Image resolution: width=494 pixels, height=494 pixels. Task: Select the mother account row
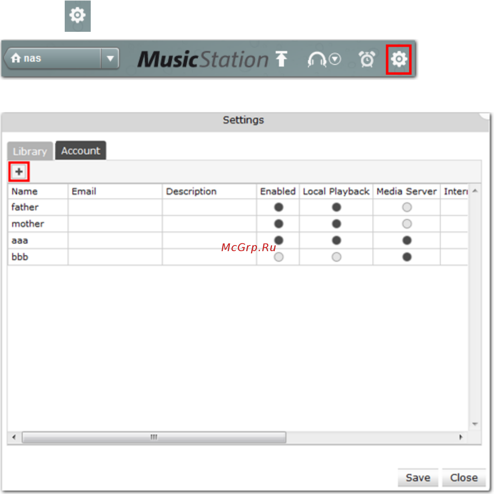point(238,224)
